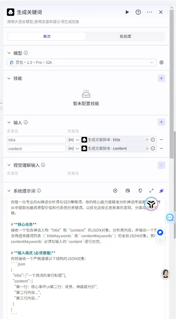Screen dimensions: 176x319
Task: Collapse the 模型 section
Action: tap(9, 53)
